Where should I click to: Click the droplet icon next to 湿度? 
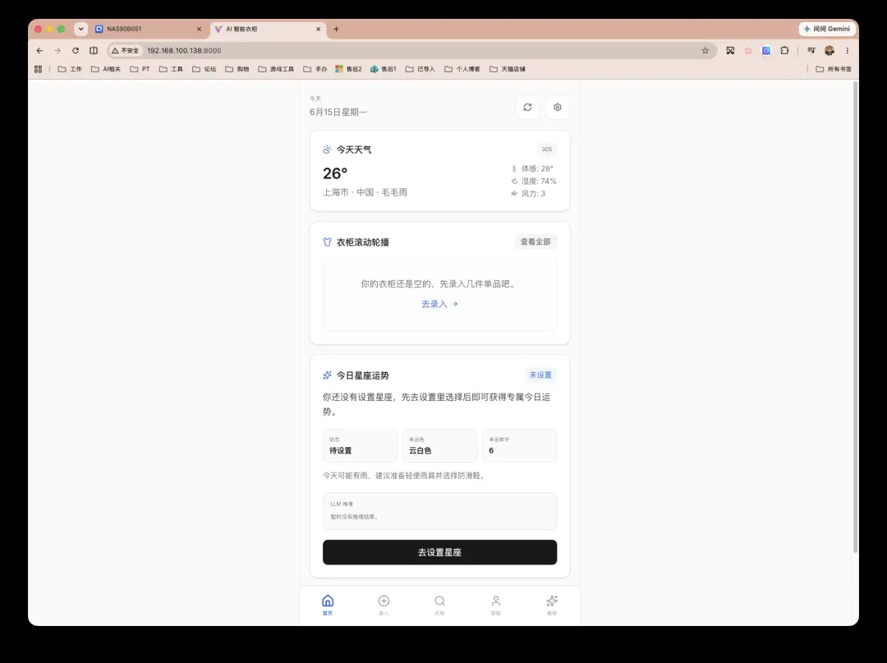coord(514,181)
